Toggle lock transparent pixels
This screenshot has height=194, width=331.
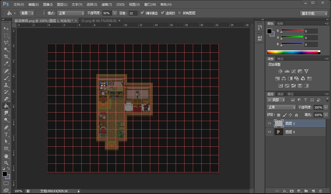click(x=279, y=115)
